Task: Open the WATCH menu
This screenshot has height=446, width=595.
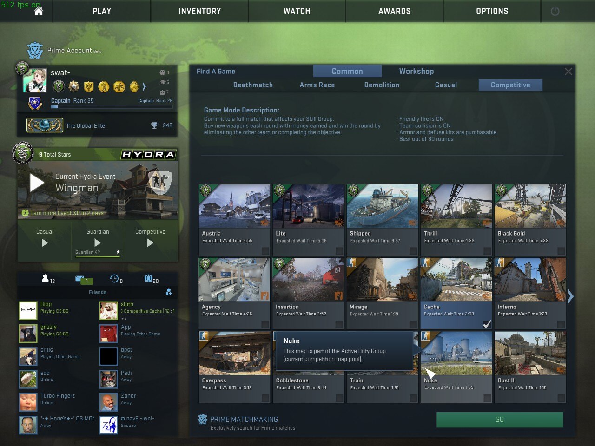Action: 297,11
